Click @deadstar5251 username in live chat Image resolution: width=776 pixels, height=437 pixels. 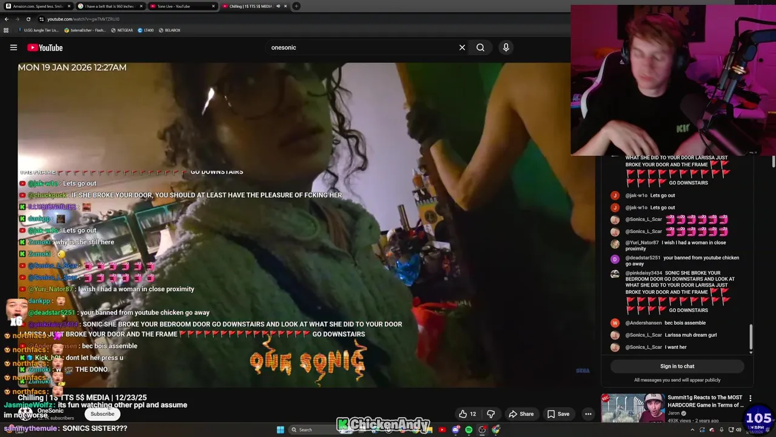pyautogui.click(x=643, y=258)
